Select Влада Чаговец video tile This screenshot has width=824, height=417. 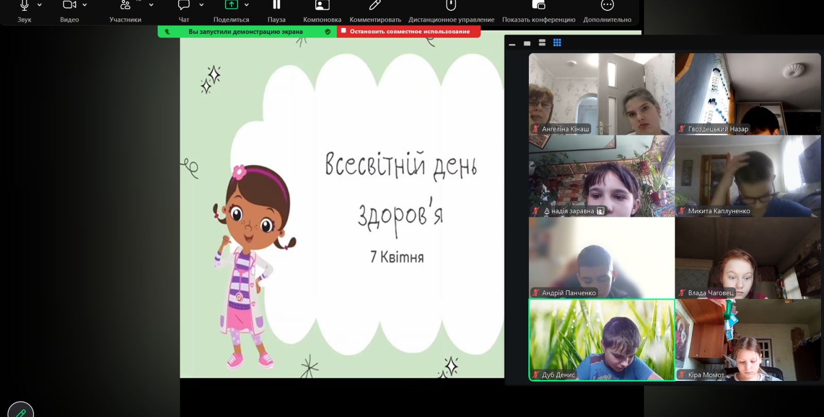[x=748, y=258]
